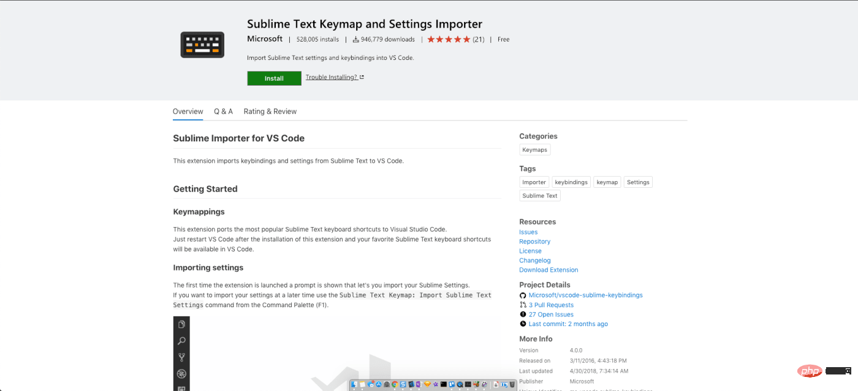
Task: Click Last commit: 2 months ago link
Action: click(568, 324)
